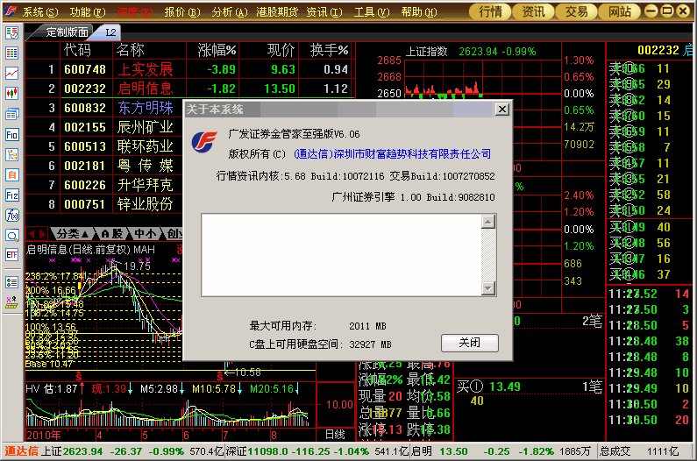
Task: Click the magnifier search icon in the sidebar
Action: point(12,236)
